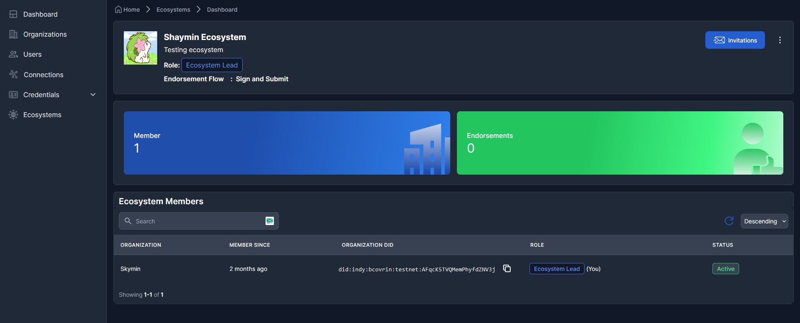This screenshot has width=800, height=323.
Task: Click the Sign and Submit endorsement flow text
Action: point(262,79)
